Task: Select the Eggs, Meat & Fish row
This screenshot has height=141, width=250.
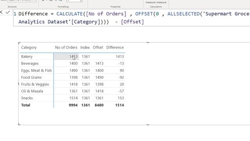Action: (x=36, y=70)
